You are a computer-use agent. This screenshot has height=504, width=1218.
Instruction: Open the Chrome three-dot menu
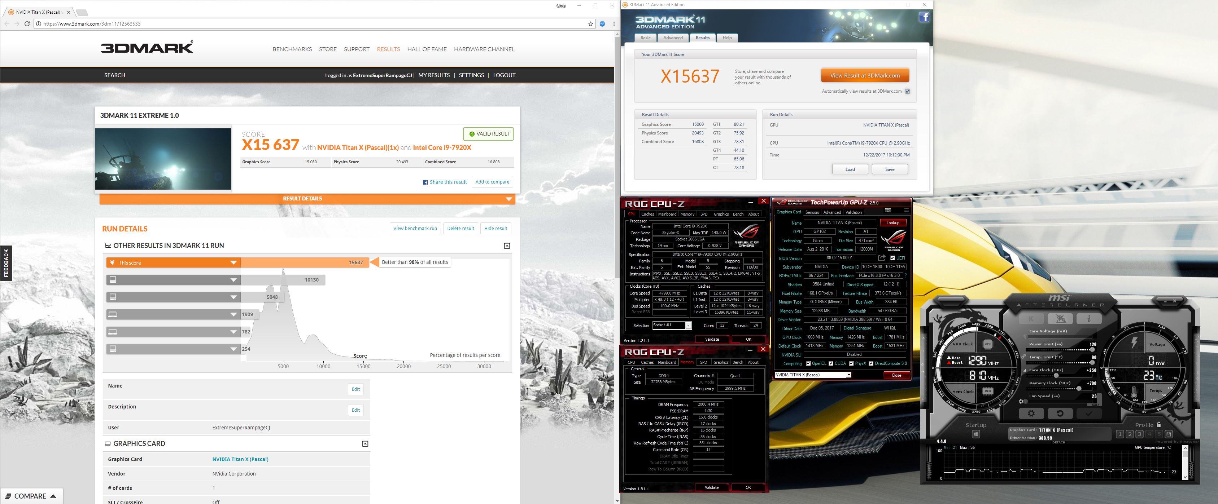click(614, 24)
